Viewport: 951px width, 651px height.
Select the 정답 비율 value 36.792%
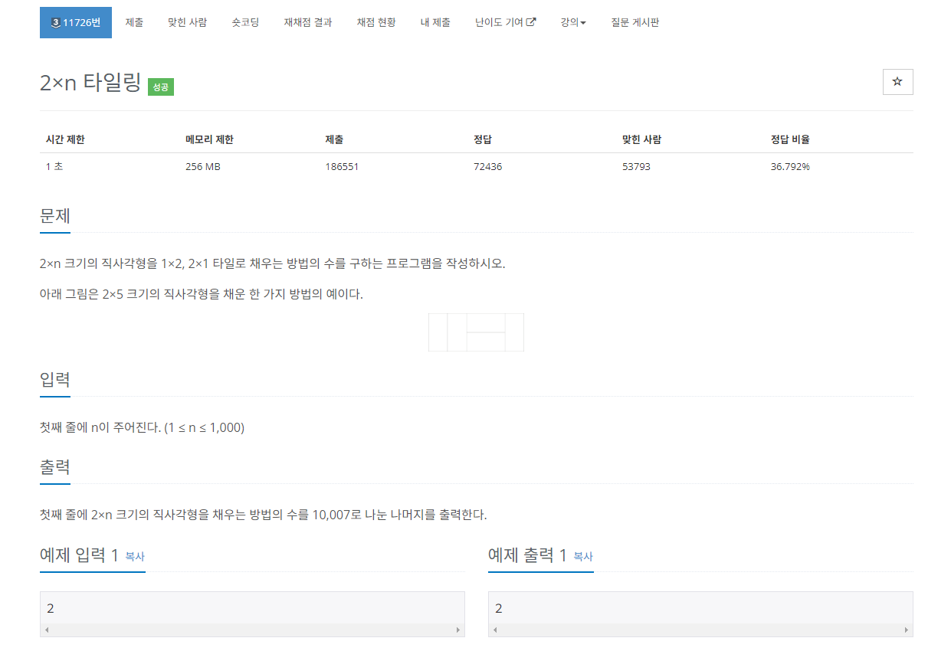tap(790, 166)
